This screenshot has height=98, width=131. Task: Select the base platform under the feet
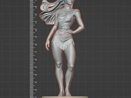point(65,97)
